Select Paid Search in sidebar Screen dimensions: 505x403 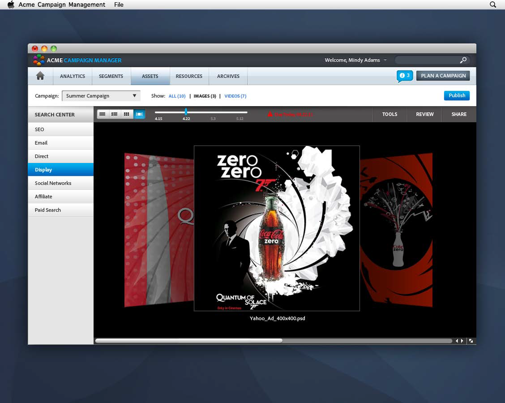pos(61,210)
